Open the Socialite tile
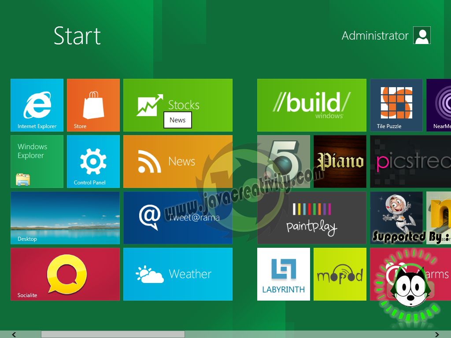 [x=65, y=274]
